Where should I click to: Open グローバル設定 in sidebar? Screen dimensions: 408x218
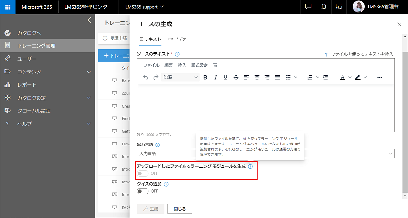(x=47, y=111)
